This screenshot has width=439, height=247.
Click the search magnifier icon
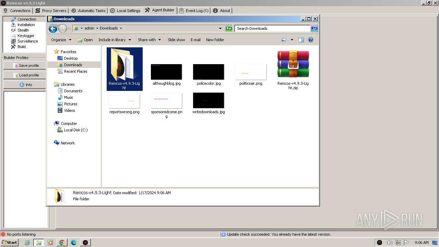pyautogui.click(x=314, y=28)
